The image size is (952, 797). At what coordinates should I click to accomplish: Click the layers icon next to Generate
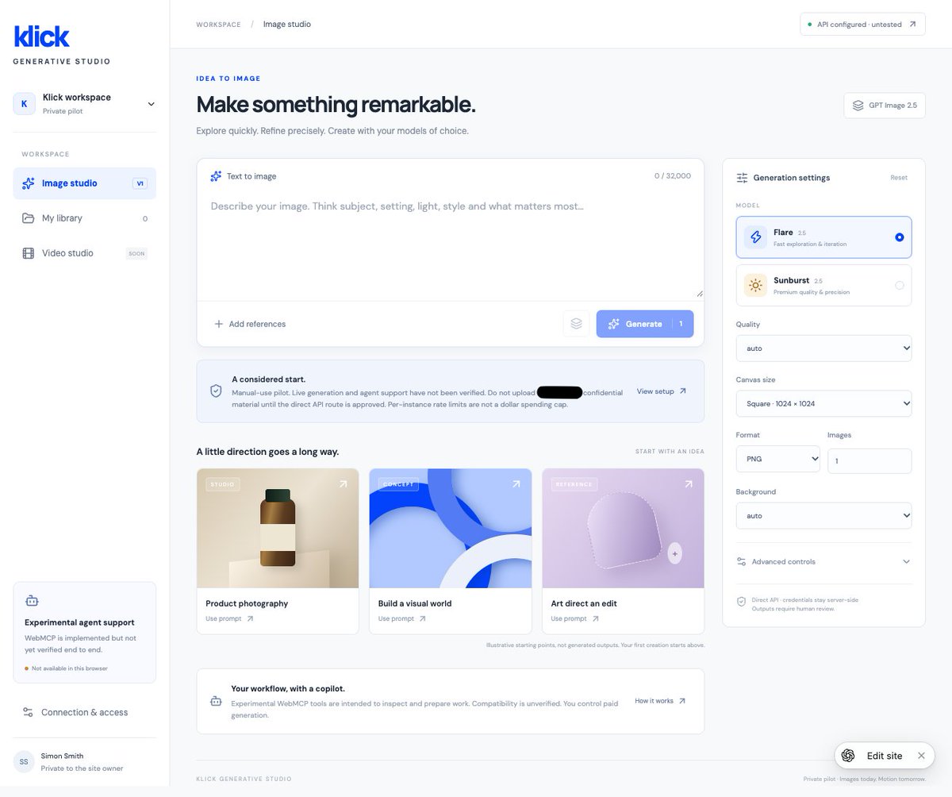[x=577, y=324]
